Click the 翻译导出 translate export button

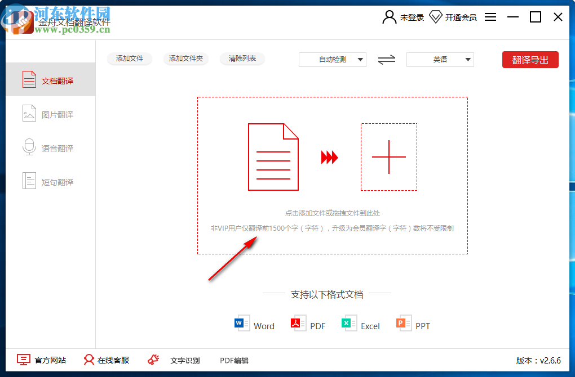click(x=530, y=60)
